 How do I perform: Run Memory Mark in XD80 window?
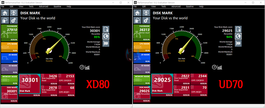coord(15,83)
